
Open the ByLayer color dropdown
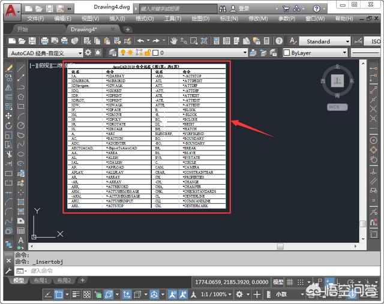316,53
